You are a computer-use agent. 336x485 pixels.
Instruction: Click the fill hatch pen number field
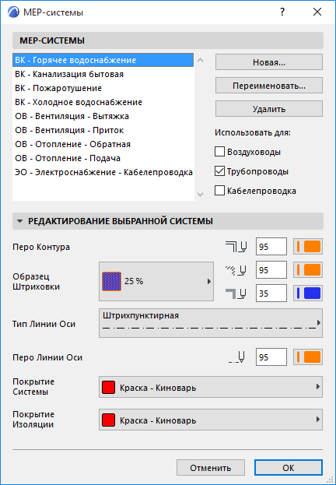(271, 270)
